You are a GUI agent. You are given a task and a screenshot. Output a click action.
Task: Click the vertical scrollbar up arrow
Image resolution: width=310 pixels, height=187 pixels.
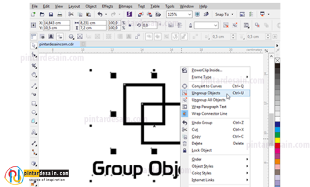click(x=271, y=56)
